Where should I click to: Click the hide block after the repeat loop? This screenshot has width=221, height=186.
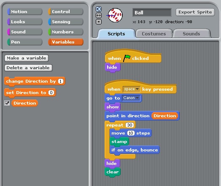pyautogui.click(x=112, y=164)
